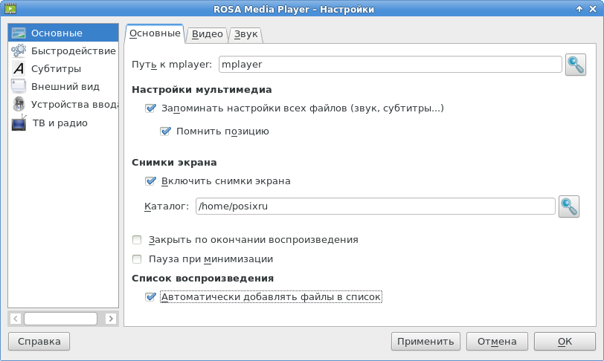Select the Устройства ввода mouse icon
This screenshot has width=604, height=361.
coord(19,104)
